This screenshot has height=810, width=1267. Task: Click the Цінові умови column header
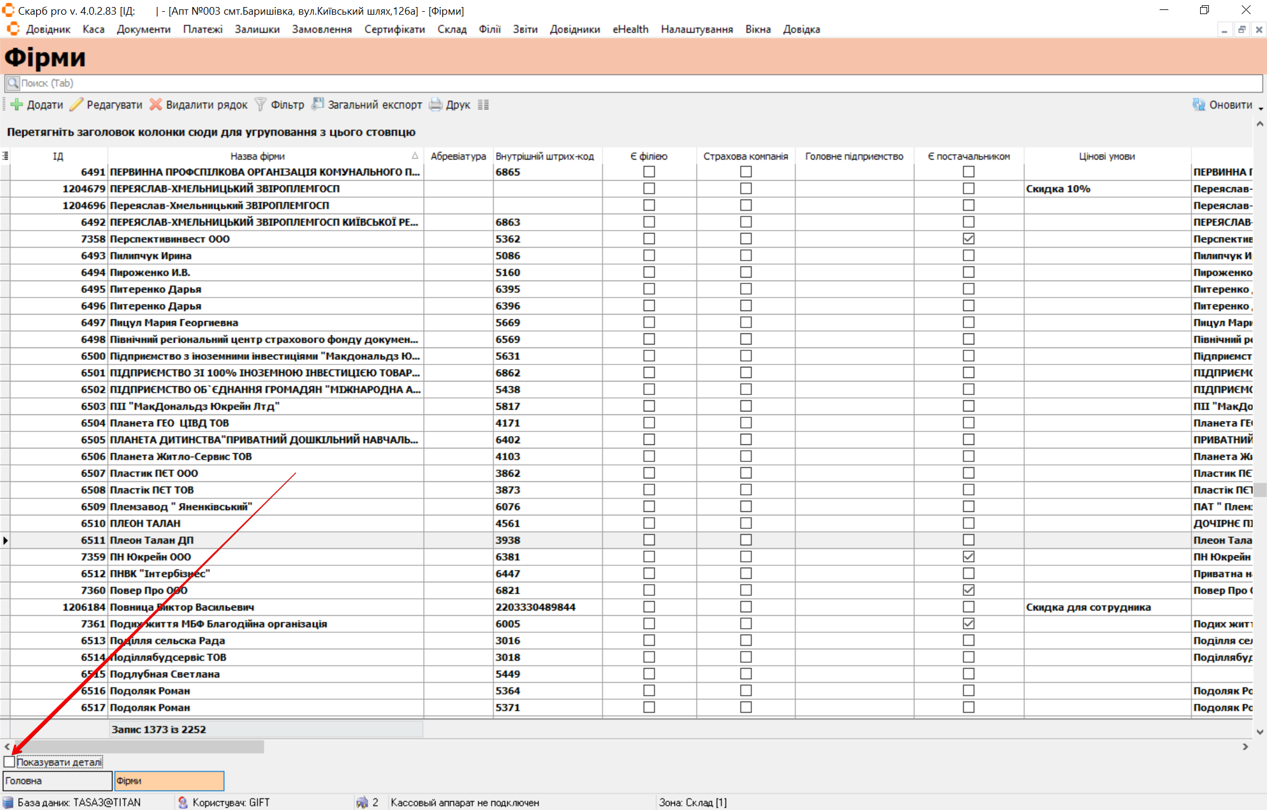tap(1106, 156)
